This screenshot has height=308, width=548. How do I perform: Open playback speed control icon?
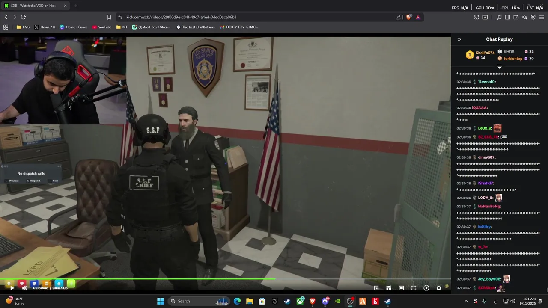coord(426,288)
